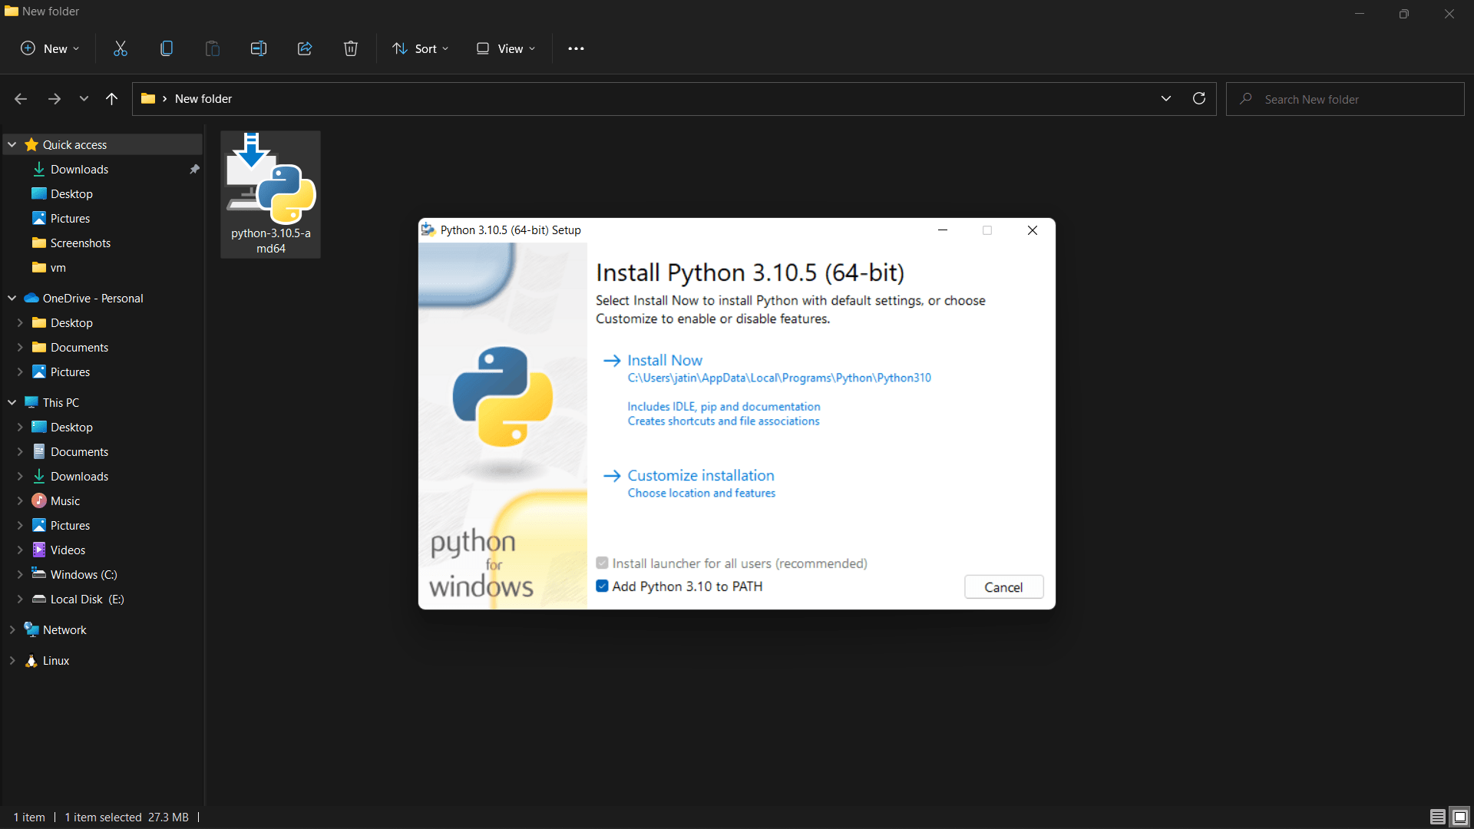Click the Delete trash icon
The image size is (1474, 829).
[x=351, y=48]
